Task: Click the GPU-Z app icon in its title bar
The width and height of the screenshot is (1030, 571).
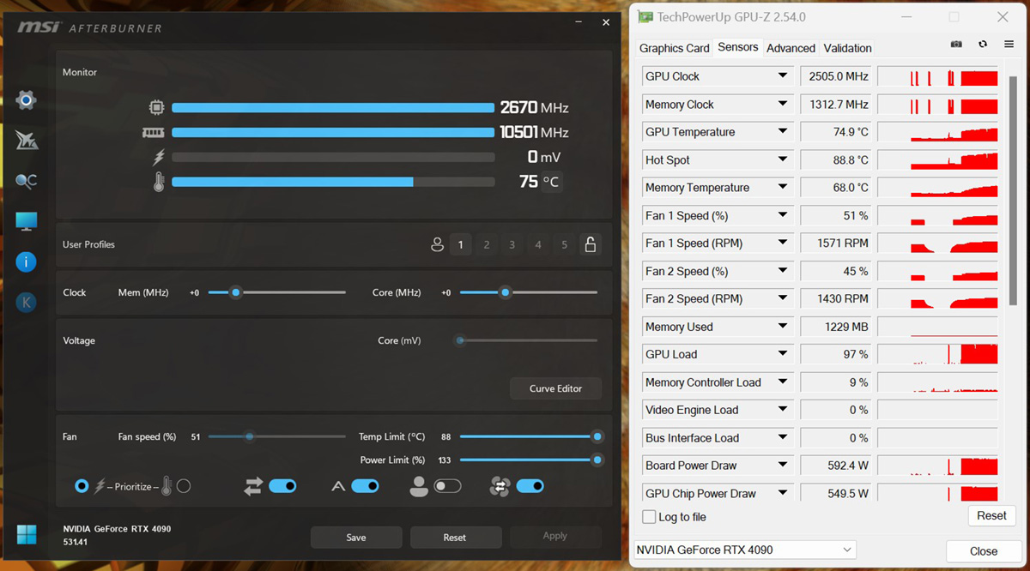Action: (x=645, y=16)
